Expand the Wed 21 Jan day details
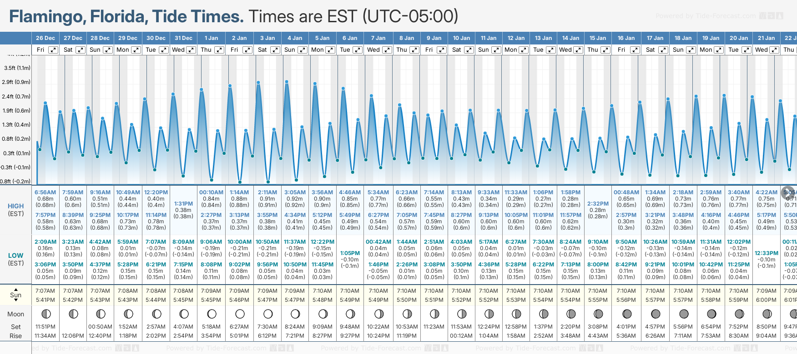The height and width of the screenshot is (354, 797). coord(774,50)
